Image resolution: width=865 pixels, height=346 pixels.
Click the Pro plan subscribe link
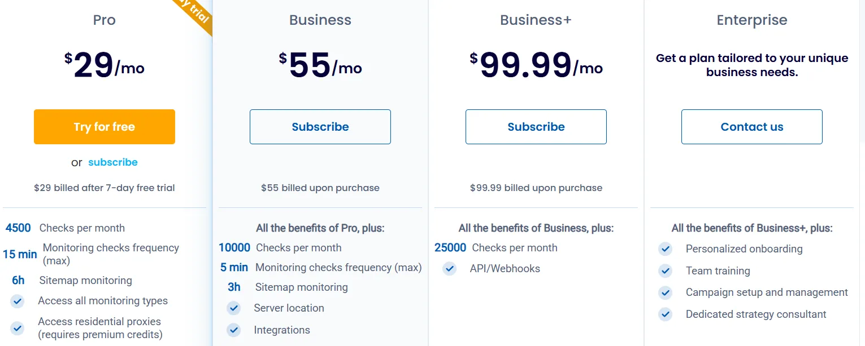113,162
